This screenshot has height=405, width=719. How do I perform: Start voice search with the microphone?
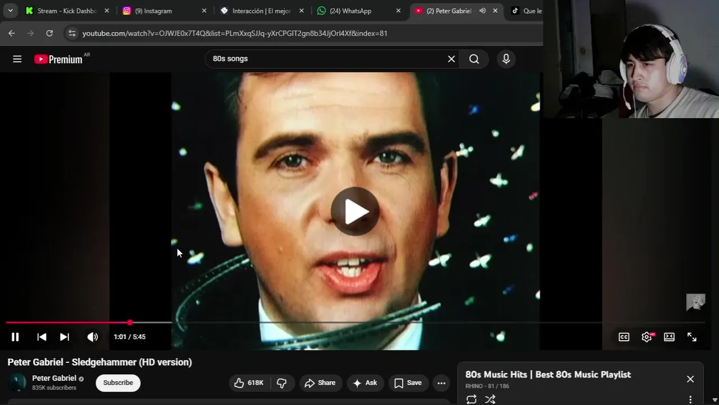[x=506, y=59]
